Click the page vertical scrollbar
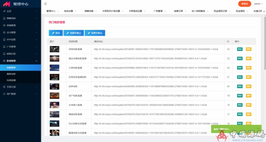This screenshot has width=266, height=142. pyautogui.click(x=265, y=43)
